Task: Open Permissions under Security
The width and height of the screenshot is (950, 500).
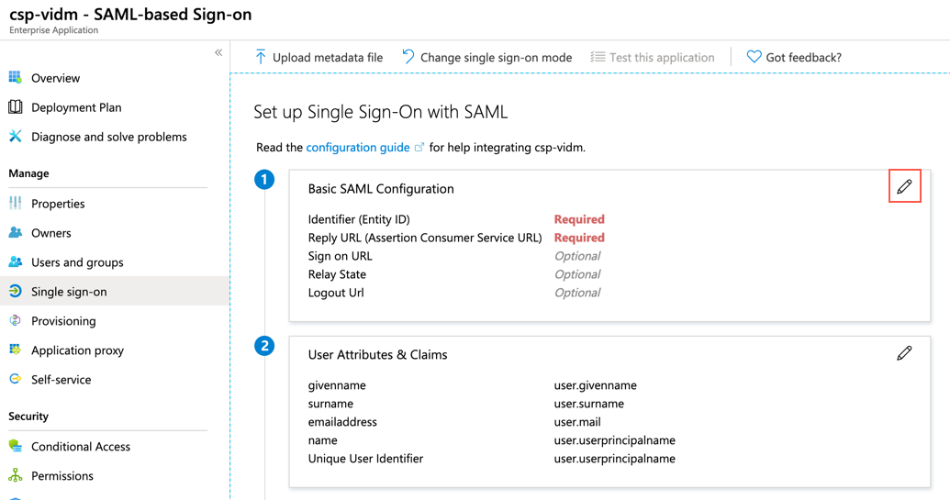Action: coord(62,476)
